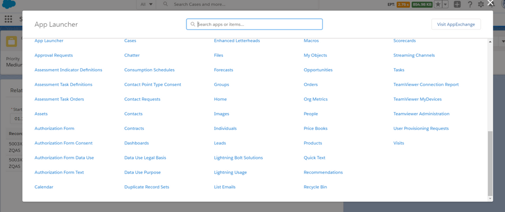Open the All search scope dropdown
The height and width of the screenshot is (212, 505).
click(146, 5)
